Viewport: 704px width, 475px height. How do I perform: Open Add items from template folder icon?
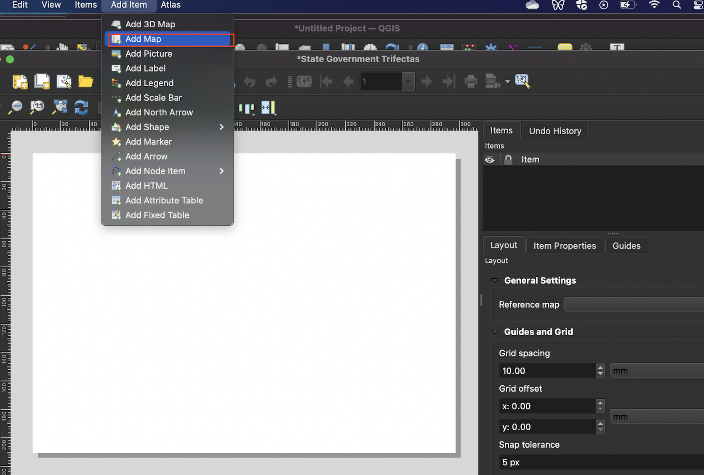pos(86,81)
